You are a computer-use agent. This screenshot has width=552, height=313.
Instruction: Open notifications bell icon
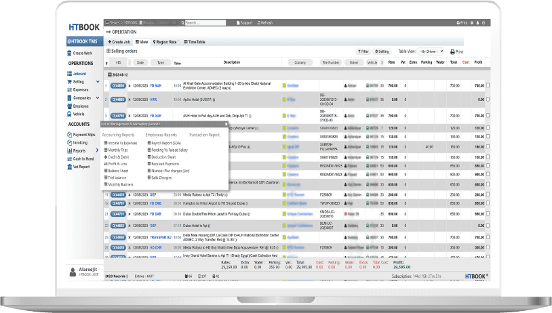477,23
